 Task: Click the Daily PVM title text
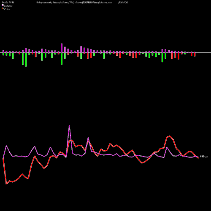pyautogui.click(x=8, y=3)
